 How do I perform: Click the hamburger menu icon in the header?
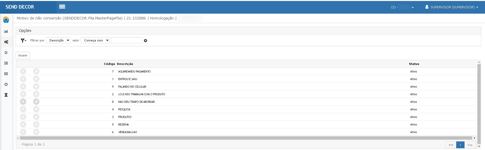62,7
